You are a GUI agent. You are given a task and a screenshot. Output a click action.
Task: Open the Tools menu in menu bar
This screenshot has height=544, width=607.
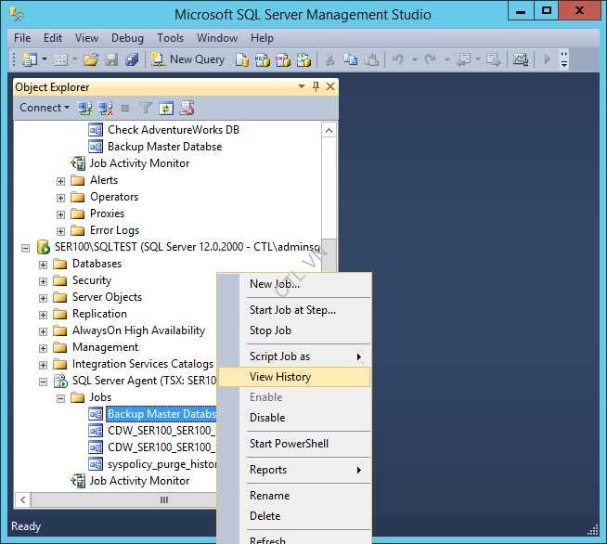170,38
